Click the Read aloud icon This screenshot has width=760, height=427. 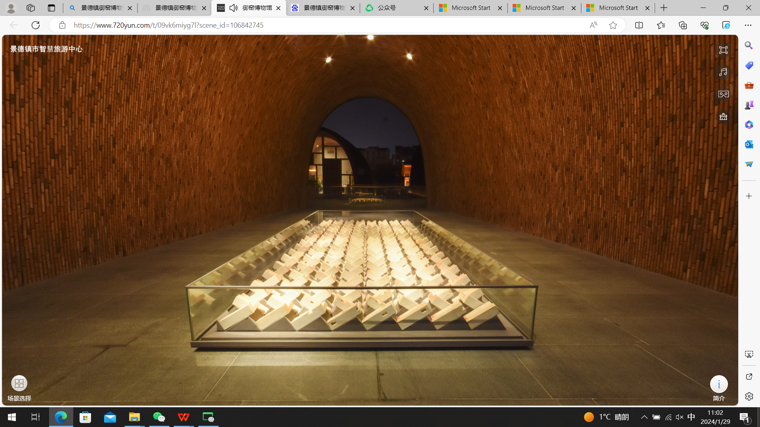point(593,25)
